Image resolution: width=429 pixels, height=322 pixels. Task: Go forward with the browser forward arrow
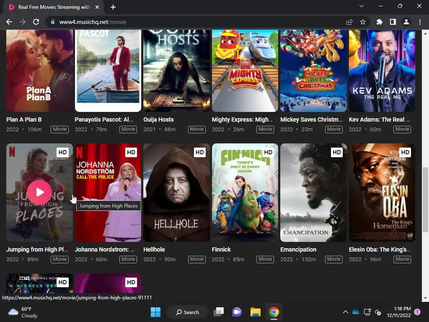pos(23,22)
